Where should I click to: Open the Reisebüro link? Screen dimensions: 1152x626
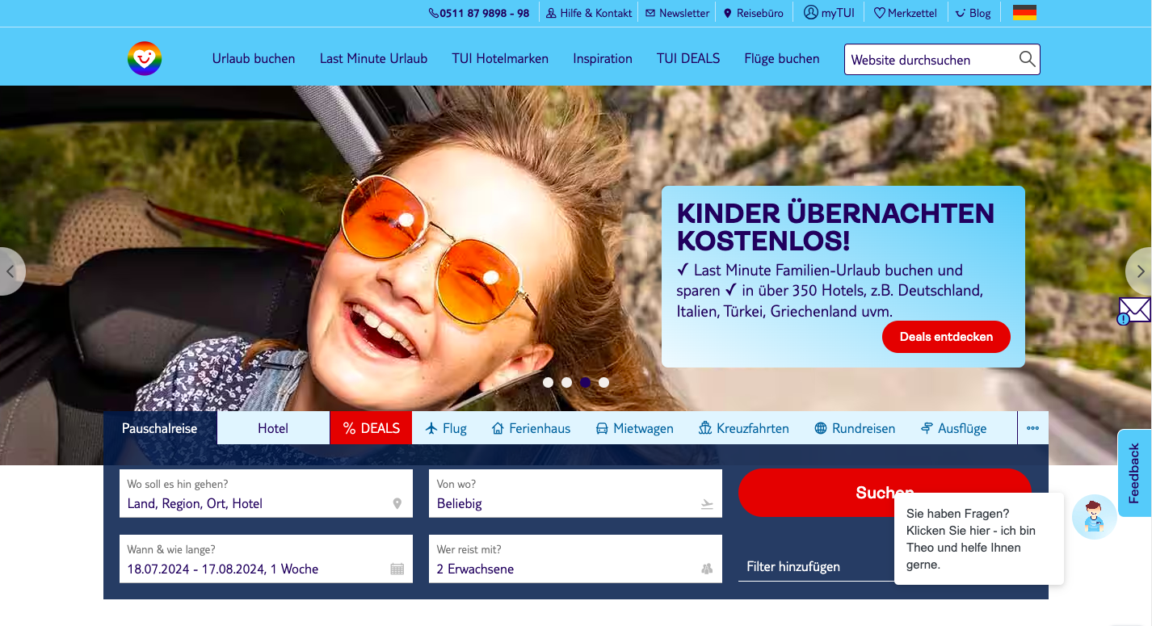click(754, 13)
